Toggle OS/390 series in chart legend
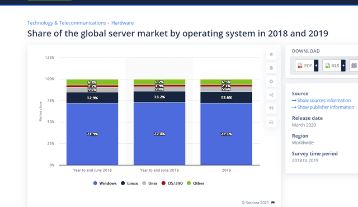The height and width of the screenshot is (207, 358). click(x=172, y=184)
